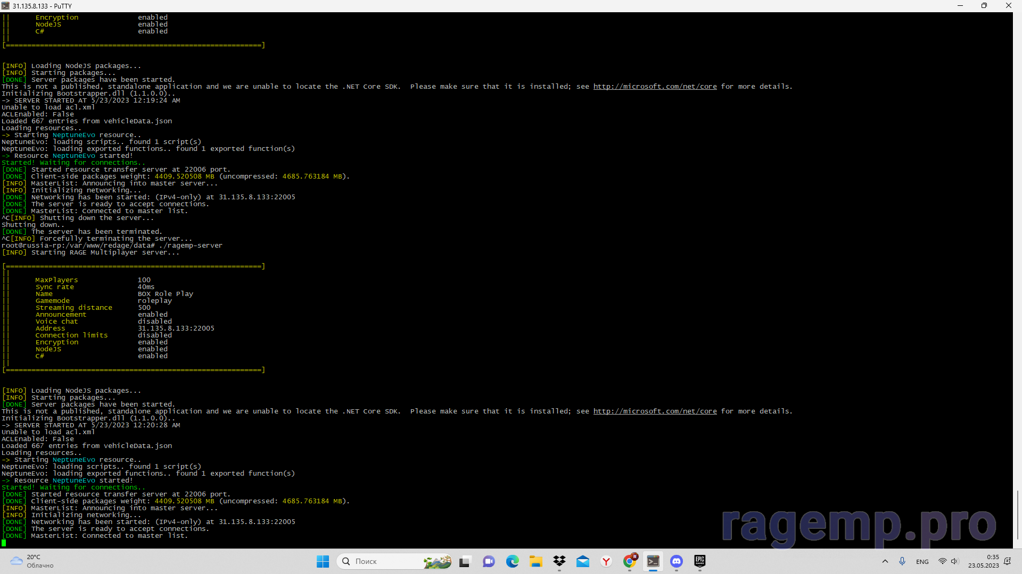Open the volume speaker control
Image resolution: width=1022 pixels, height=574 pixels.
point(954,561)
